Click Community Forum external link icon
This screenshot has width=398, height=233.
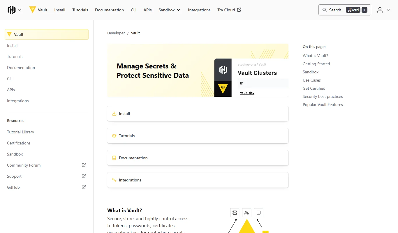coord(84,165)
